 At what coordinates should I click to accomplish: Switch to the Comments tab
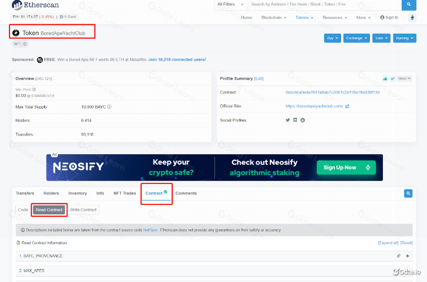point(186,193)
